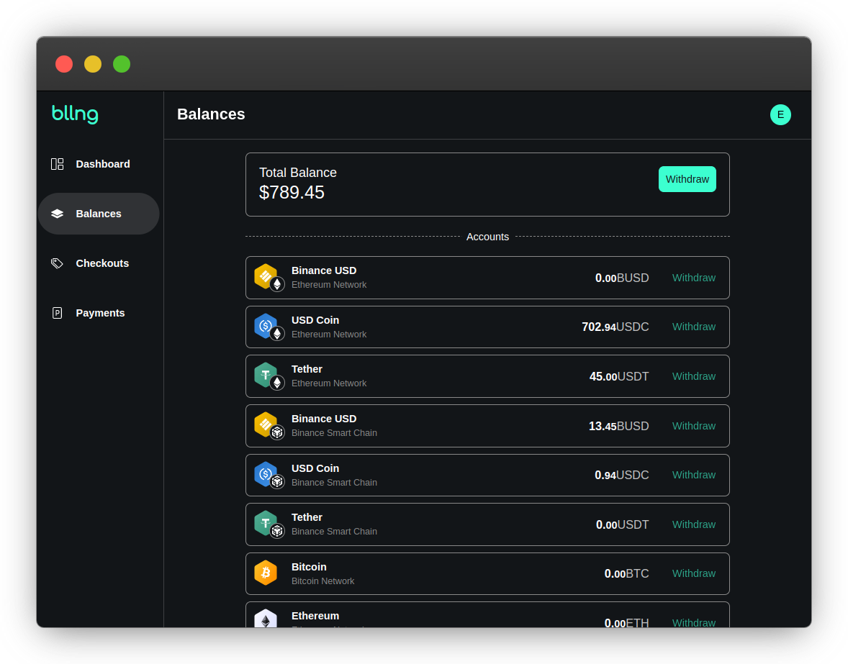
Task: Withdraw from Binance USD Smart Chain
Action: pos(693,427)
